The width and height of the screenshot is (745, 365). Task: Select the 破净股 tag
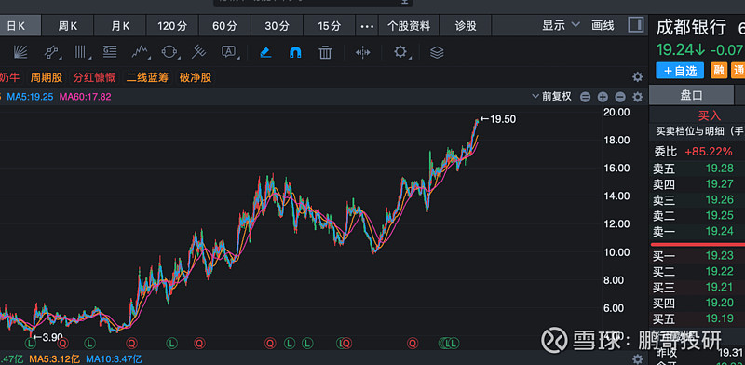click(196, 77)
